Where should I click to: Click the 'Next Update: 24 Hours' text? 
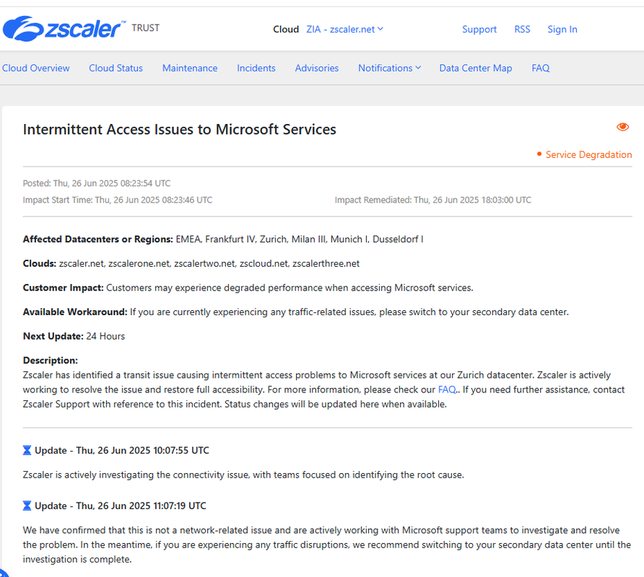tap(74, 336)
